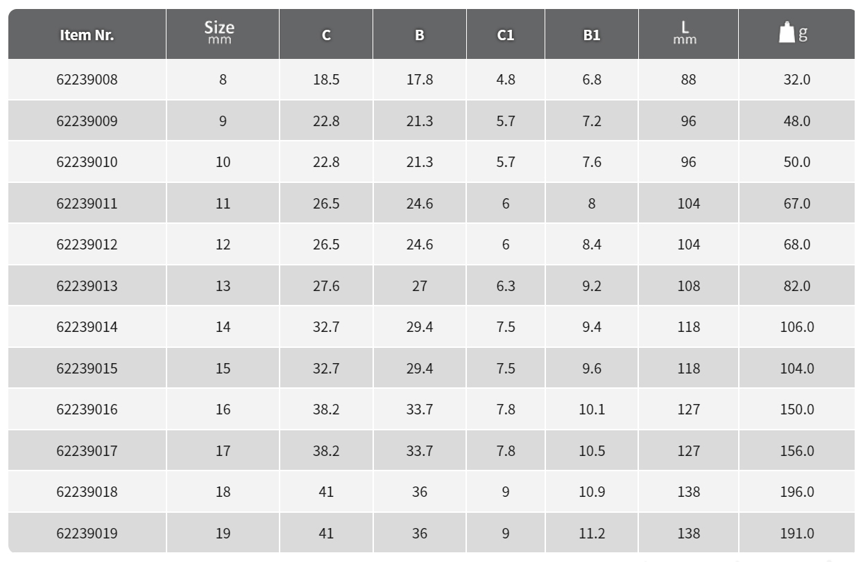
Task: Click item number 62239017
Action: click(87, 450)
